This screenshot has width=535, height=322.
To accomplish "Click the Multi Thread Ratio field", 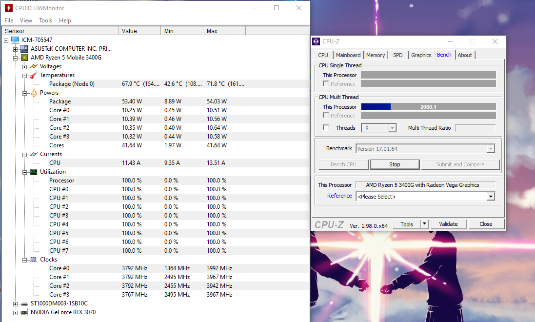I will coord(476,128).
